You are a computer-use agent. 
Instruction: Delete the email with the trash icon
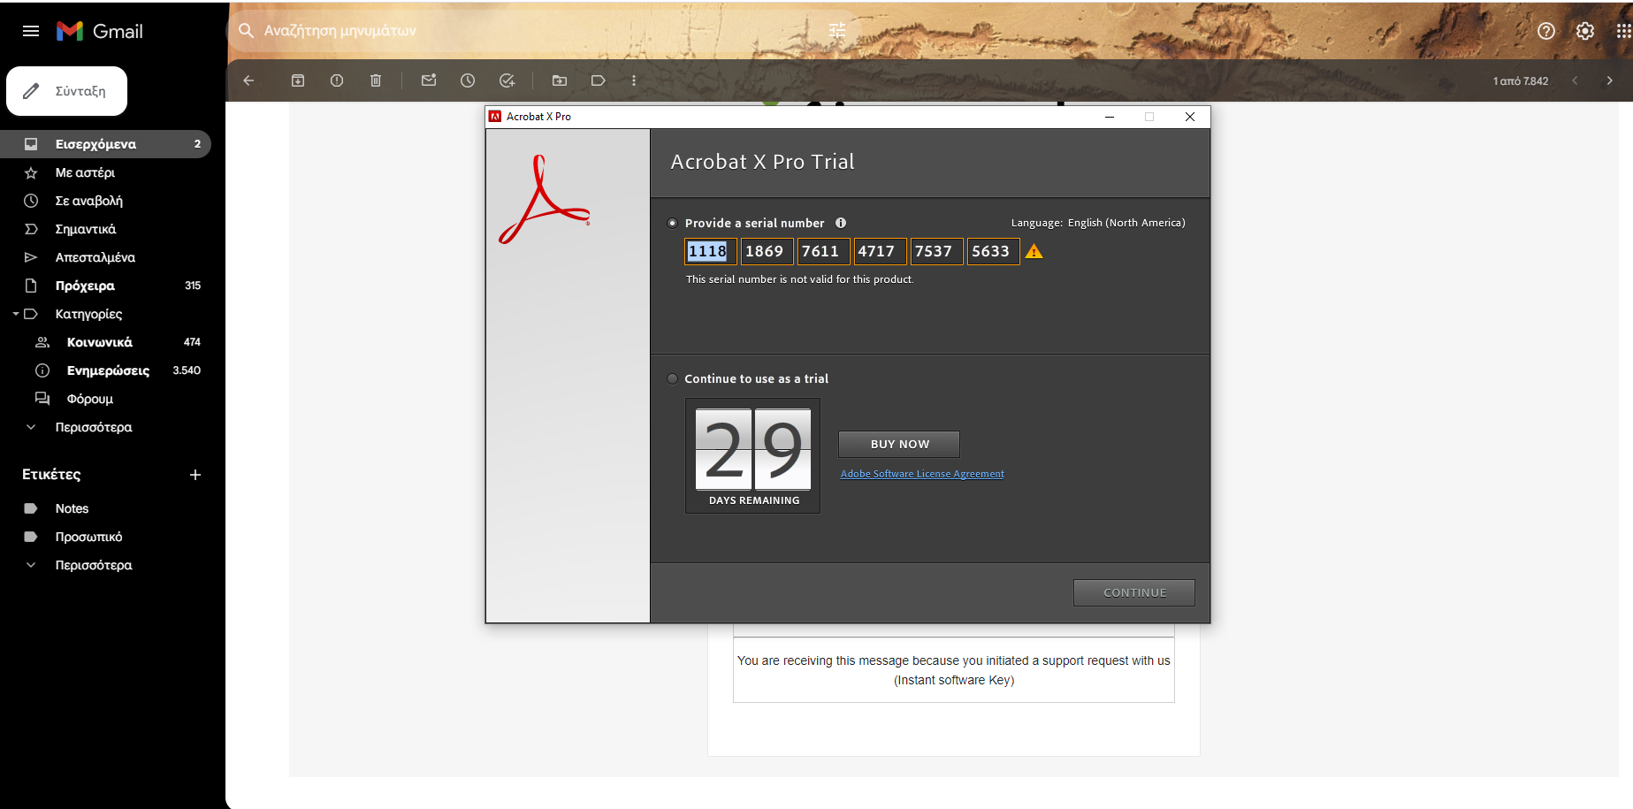point(376,80)
